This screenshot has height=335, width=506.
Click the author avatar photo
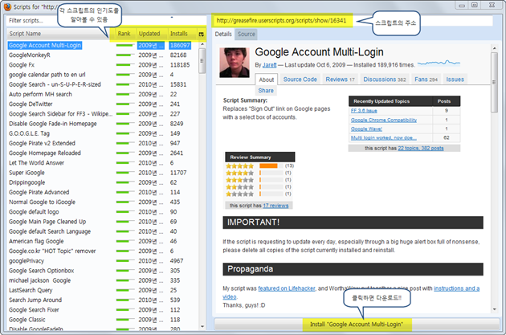coord(235,63)
